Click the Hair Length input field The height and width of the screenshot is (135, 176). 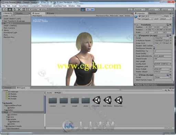[x=162, y=61]
